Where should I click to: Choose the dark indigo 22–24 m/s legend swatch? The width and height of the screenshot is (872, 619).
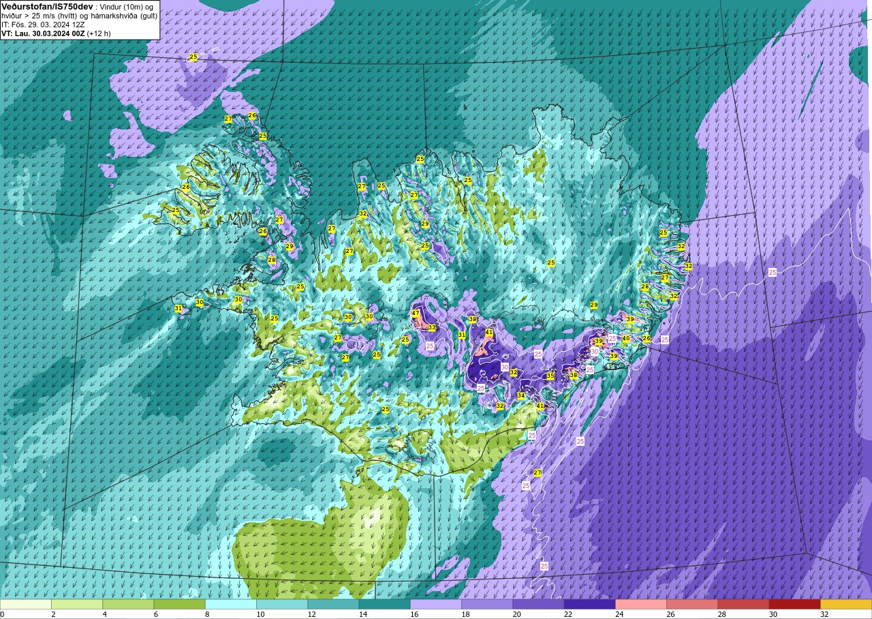tap(590, 604)
